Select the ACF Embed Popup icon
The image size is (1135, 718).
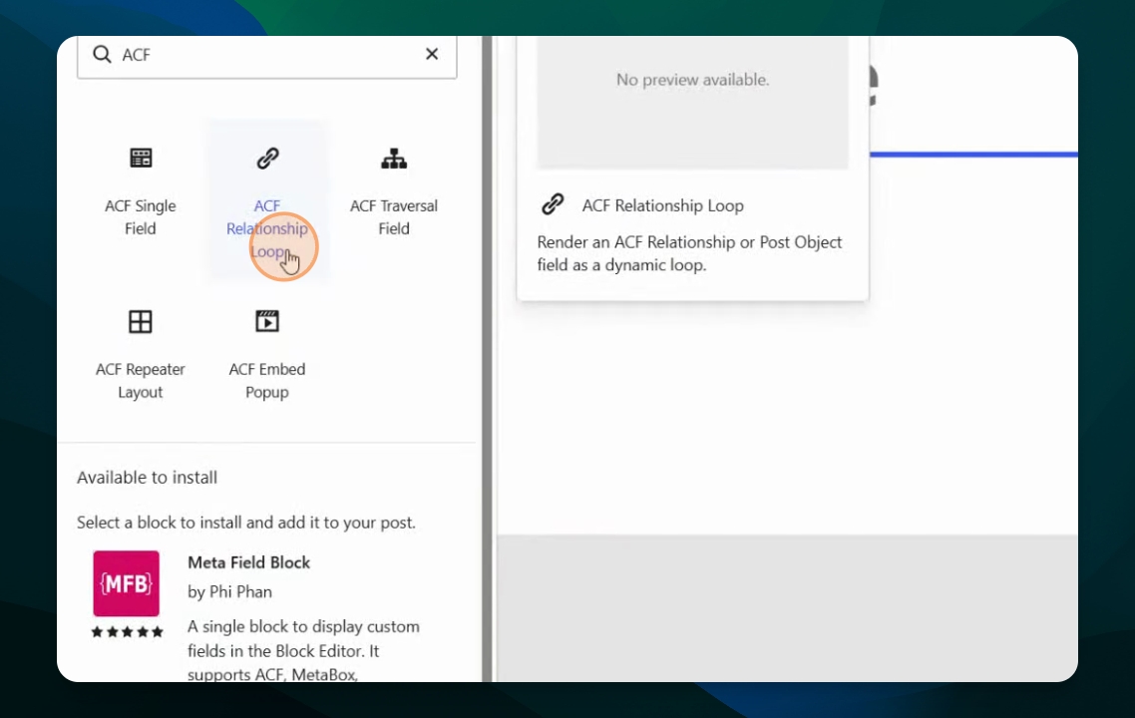click(x=267, y=321)
